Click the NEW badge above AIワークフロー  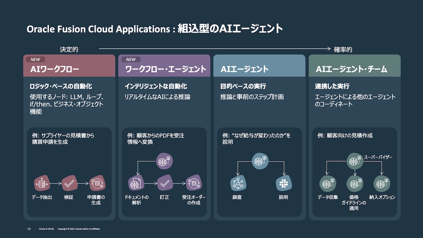35,60
